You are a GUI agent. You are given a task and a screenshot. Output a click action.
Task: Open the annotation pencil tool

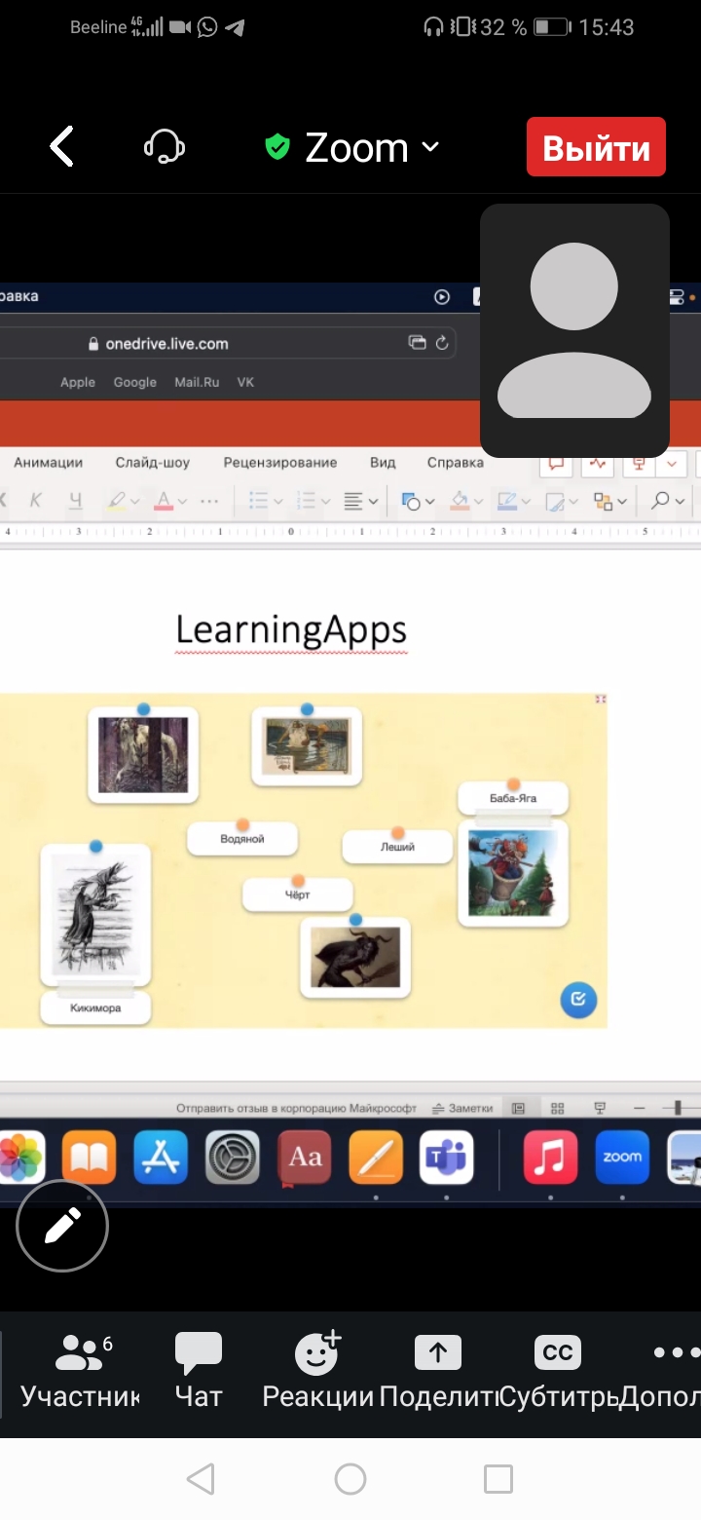click(x=62, y=1226)
